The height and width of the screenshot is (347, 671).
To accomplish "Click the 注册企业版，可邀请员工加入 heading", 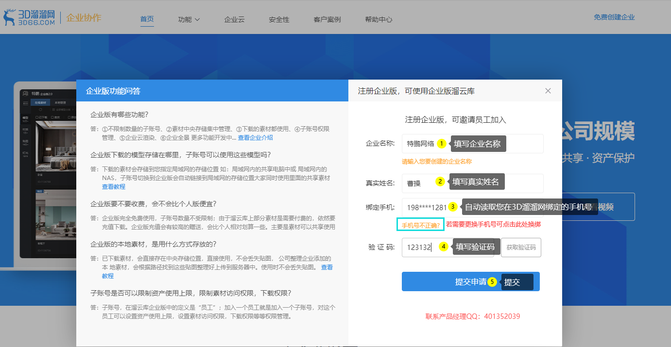I will (x=456, y=120).
